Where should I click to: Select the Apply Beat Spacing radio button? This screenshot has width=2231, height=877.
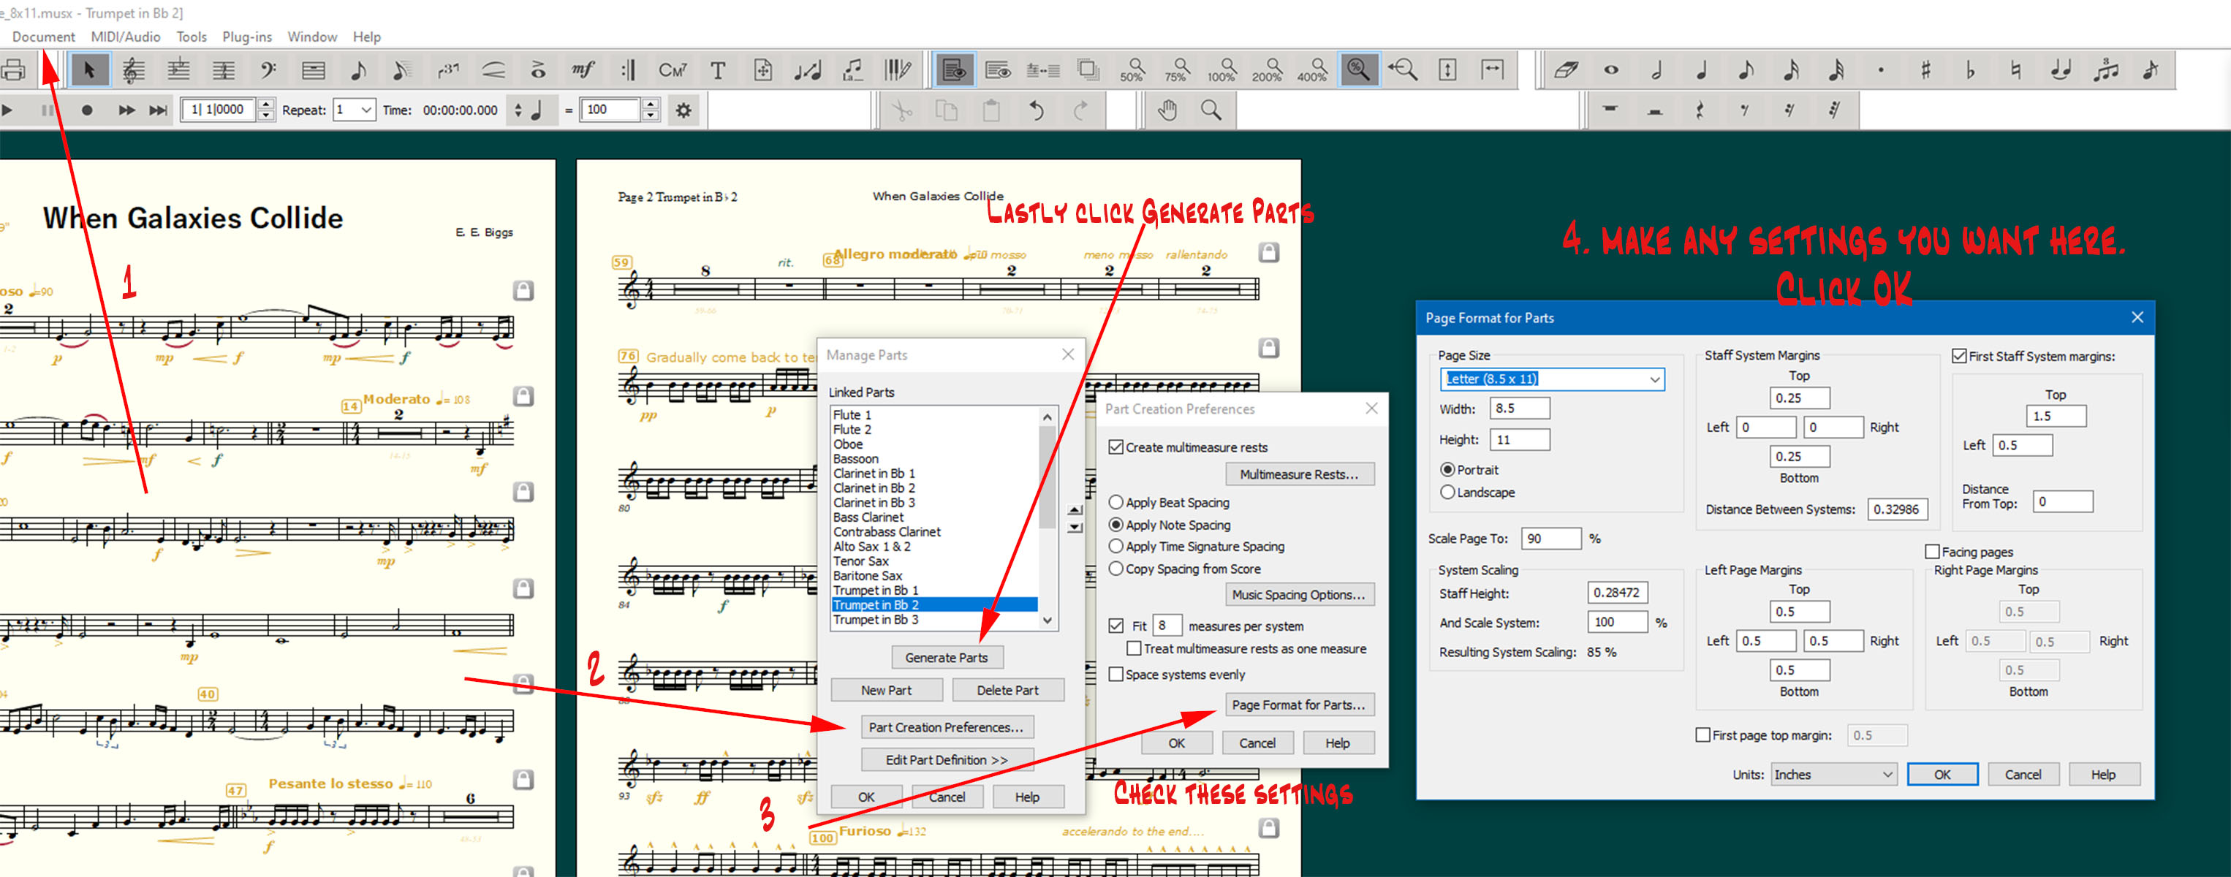(1116, 502)
